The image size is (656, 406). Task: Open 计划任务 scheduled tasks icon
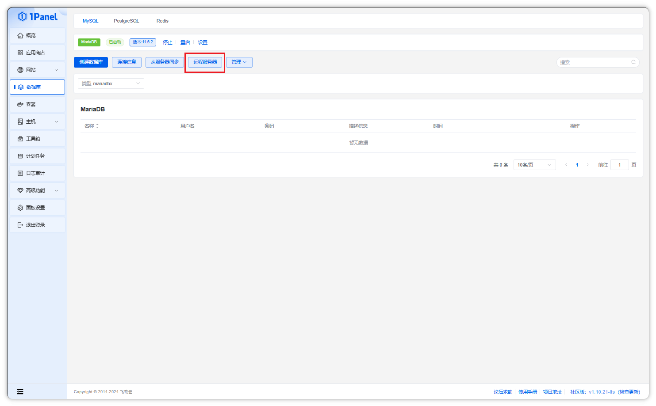pos(20,156)
